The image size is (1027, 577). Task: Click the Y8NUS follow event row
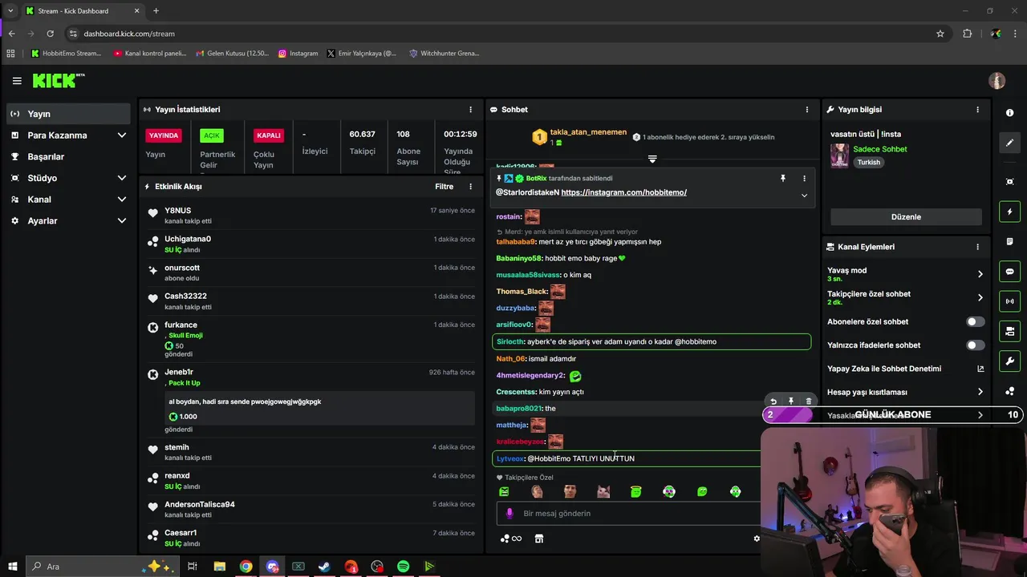pos(311,216)
